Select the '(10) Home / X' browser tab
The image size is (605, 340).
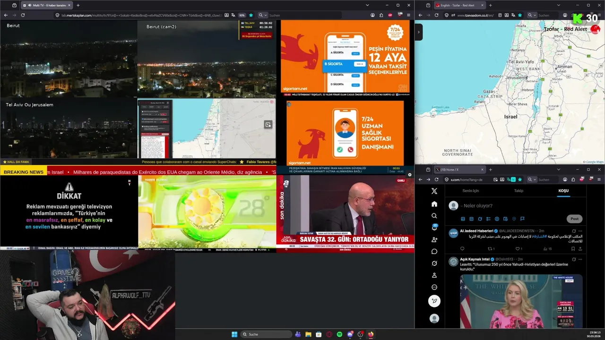tap(460, 170)
